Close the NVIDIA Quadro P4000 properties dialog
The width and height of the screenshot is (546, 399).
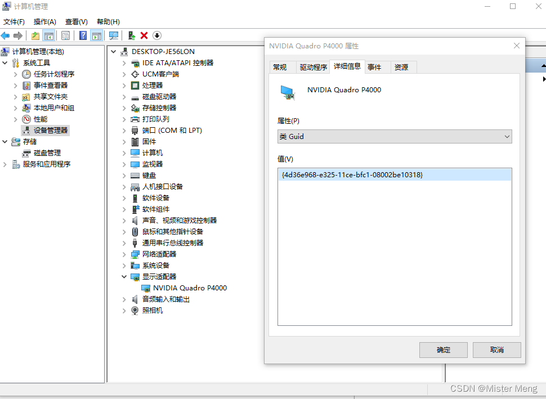point(517,46)
